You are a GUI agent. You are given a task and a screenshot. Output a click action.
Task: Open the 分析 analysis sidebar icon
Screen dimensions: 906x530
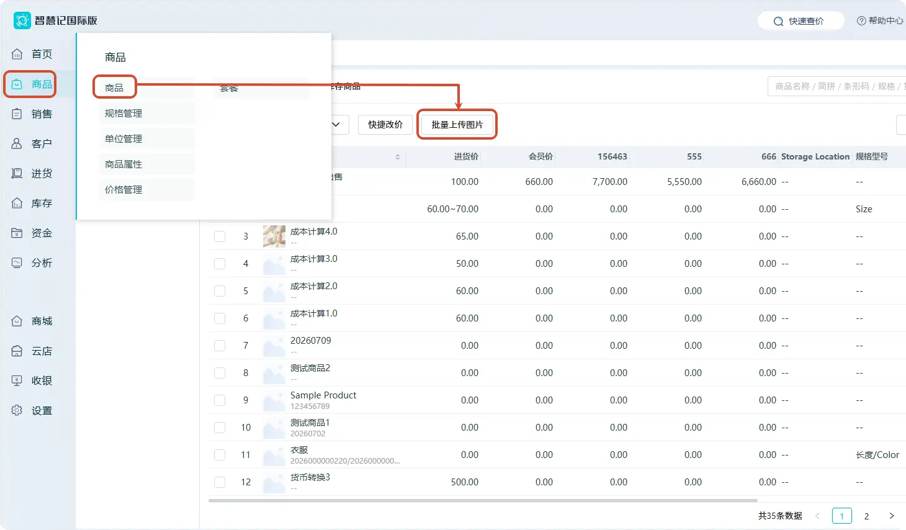pyautogui.click(x=17, y=263)
